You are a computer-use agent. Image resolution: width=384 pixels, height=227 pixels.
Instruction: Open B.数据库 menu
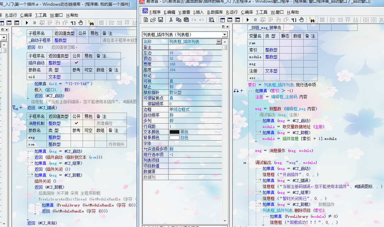click(215, 12)
